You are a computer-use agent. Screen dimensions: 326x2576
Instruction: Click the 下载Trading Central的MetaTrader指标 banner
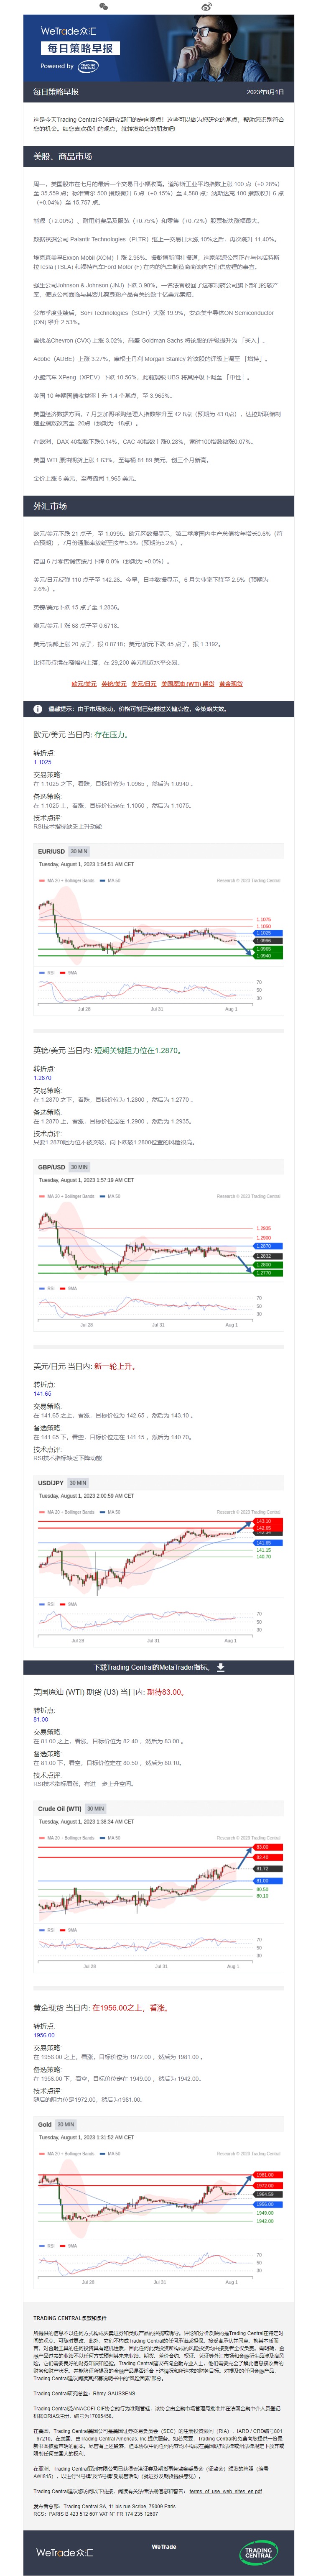(x=159, y=1668)
